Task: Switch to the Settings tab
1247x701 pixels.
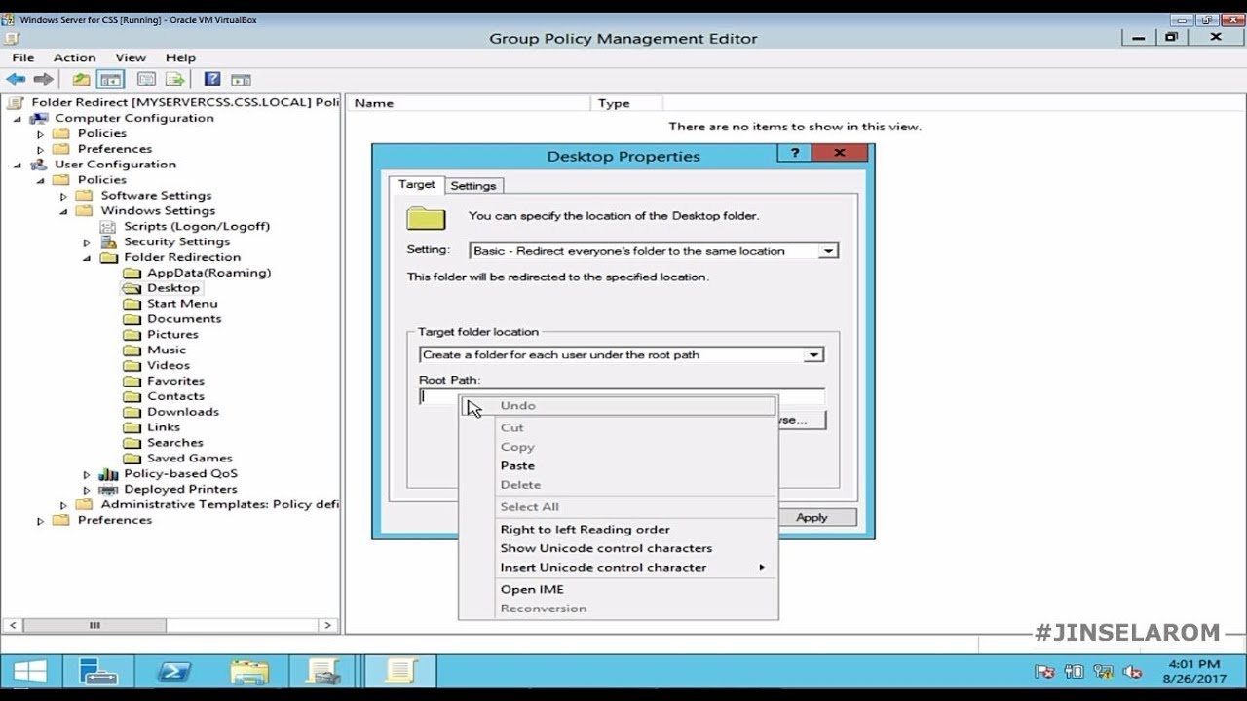Action: pos(473,186)
